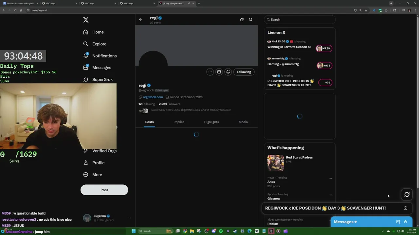The image size is (419, 235).
Task: Switch to the Posts tab
Action: 149,122
